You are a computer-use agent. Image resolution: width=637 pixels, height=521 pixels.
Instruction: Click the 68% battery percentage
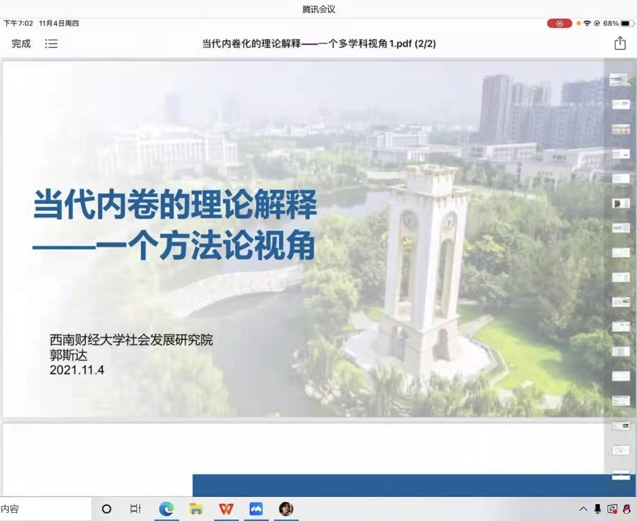point(611,23)
